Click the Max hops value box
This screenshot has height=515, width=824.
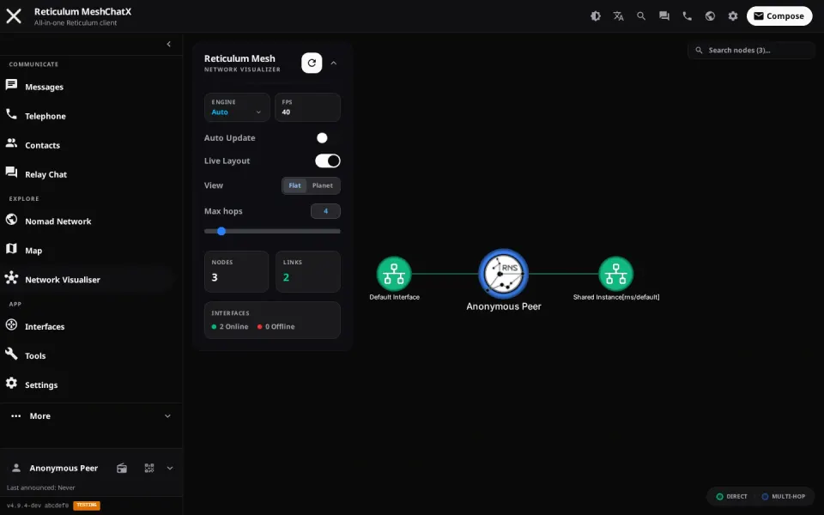pos(326,211)
